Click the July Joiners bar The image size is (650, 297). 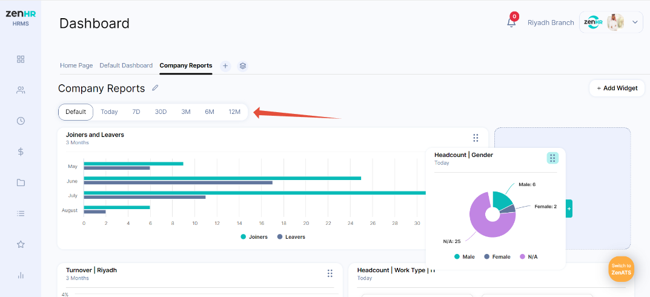click(x=255, y=193)
